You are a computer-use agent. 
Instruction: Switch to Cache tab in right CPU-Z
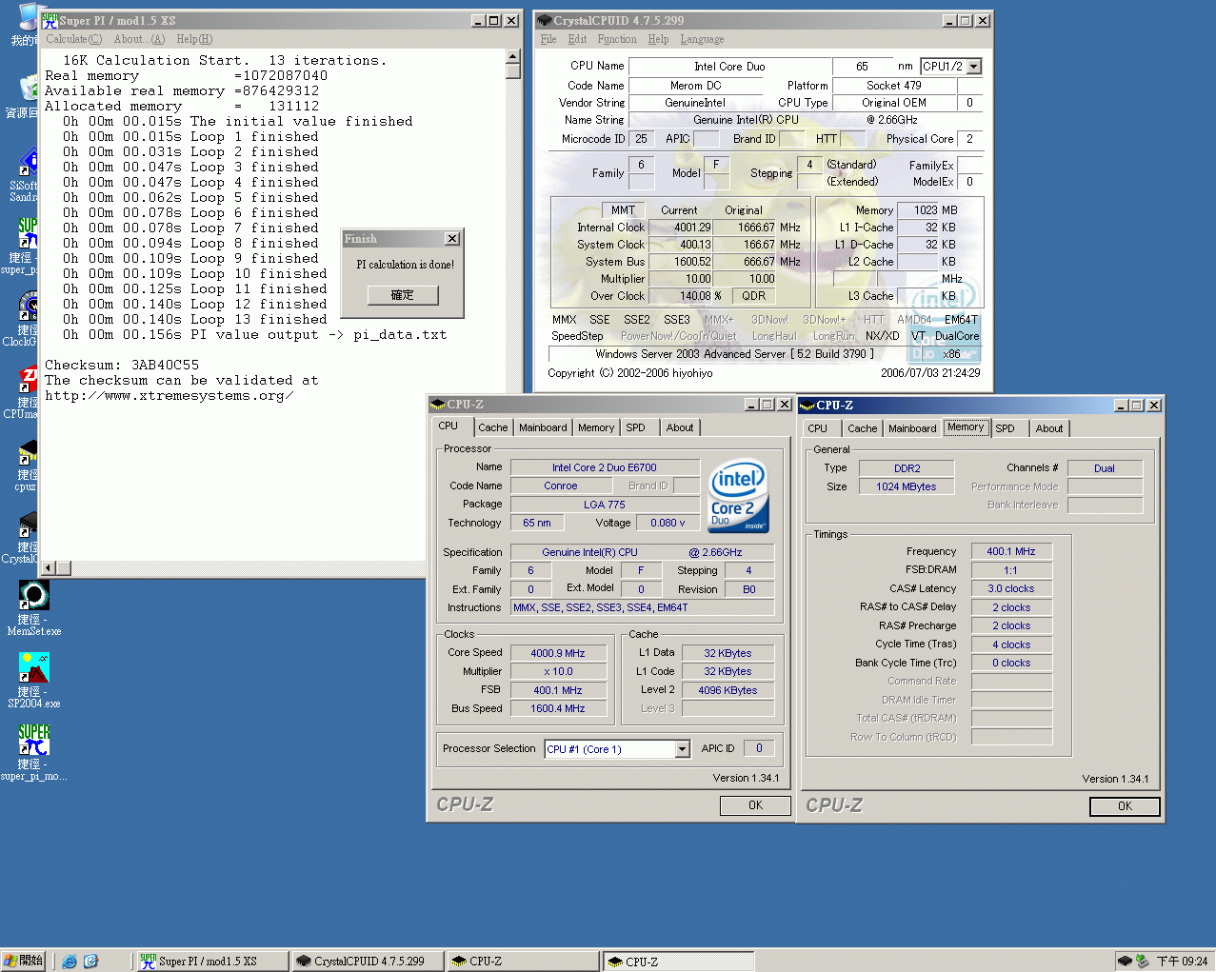[863, 428]
